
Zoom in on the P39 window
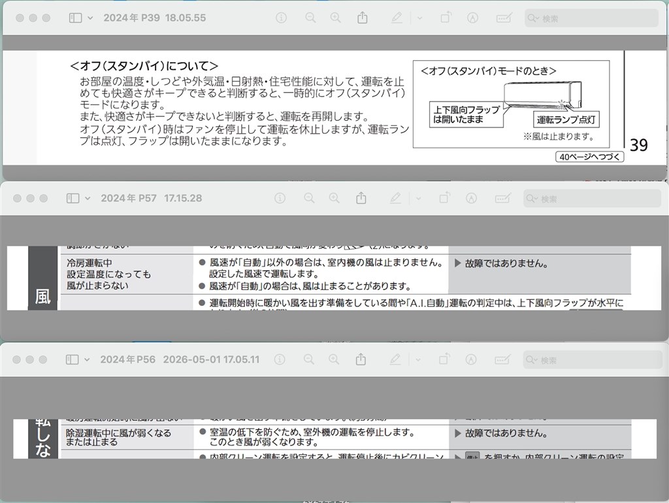[336, 18]
